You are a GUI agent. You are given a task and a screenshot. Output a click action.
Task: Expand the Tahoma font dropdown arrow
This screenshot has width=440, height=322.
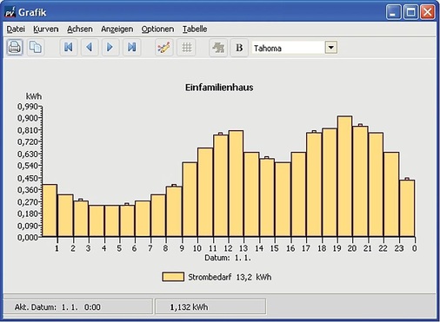(x=331, y=48)
